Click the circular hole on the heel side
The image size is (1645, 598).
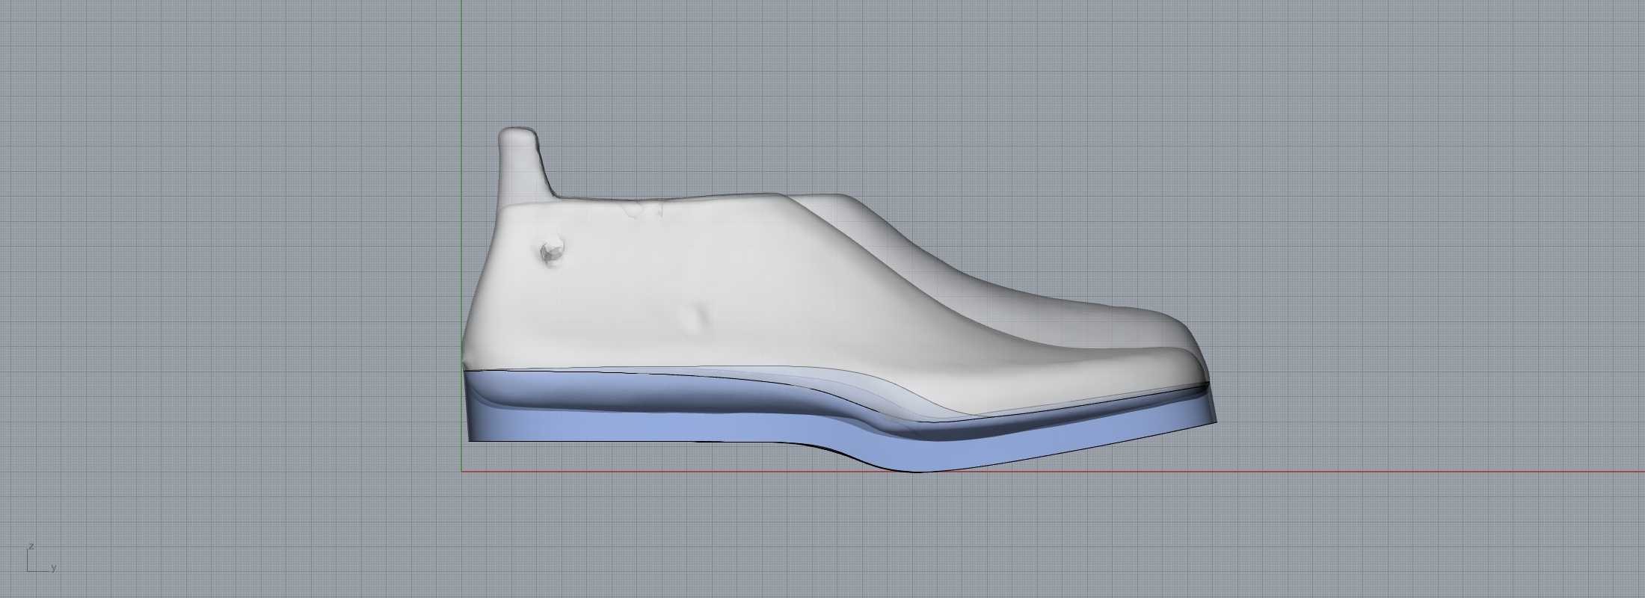coord(553,252)
